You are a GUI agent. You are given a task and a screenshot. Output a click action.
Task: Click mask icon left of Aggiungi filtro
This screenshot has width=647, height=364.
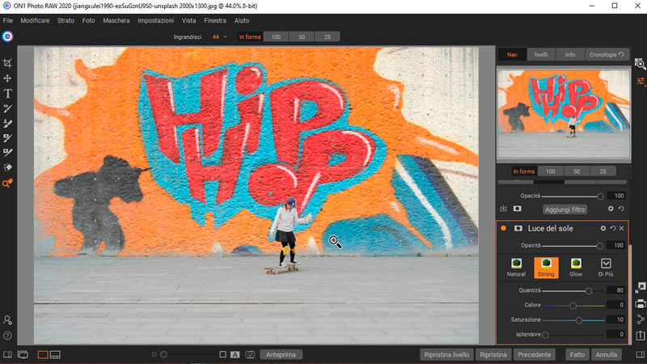click(x=517, y=209)
